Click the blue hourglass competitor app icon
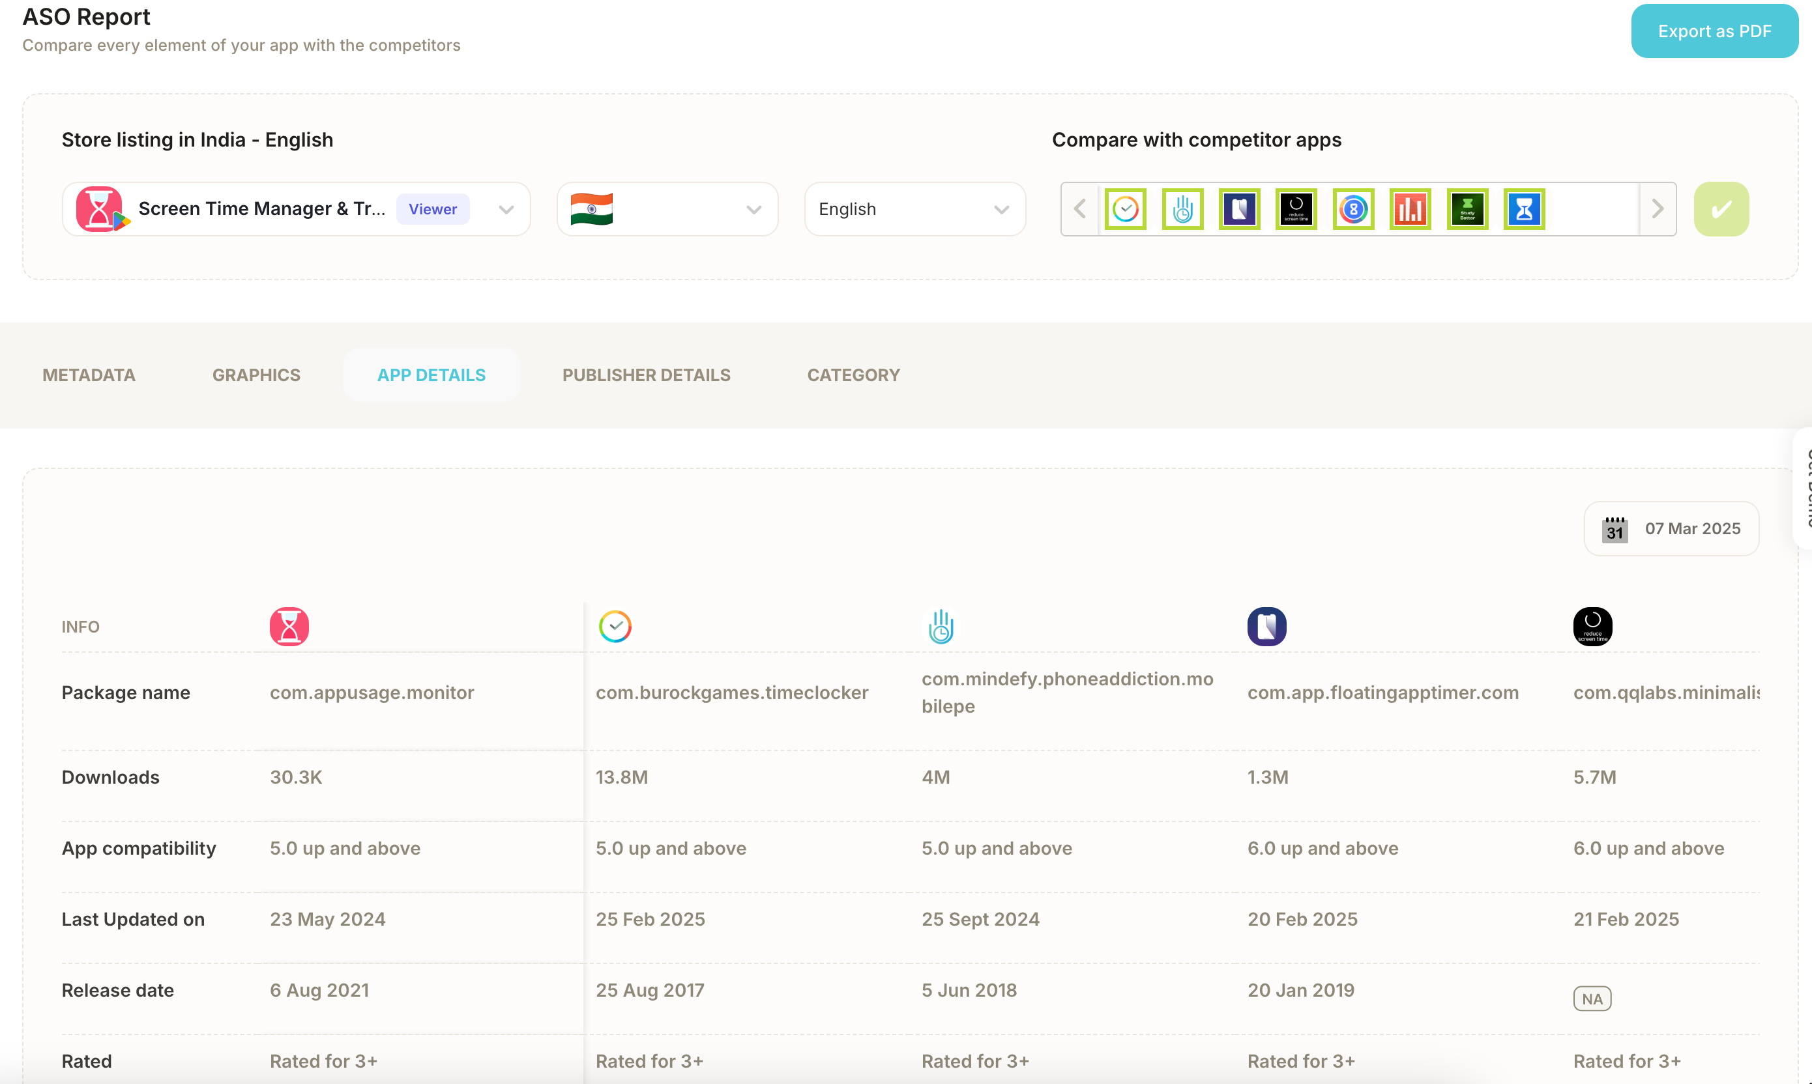The height and width of the screenshot is (1084, 1812). (1524, 209)
